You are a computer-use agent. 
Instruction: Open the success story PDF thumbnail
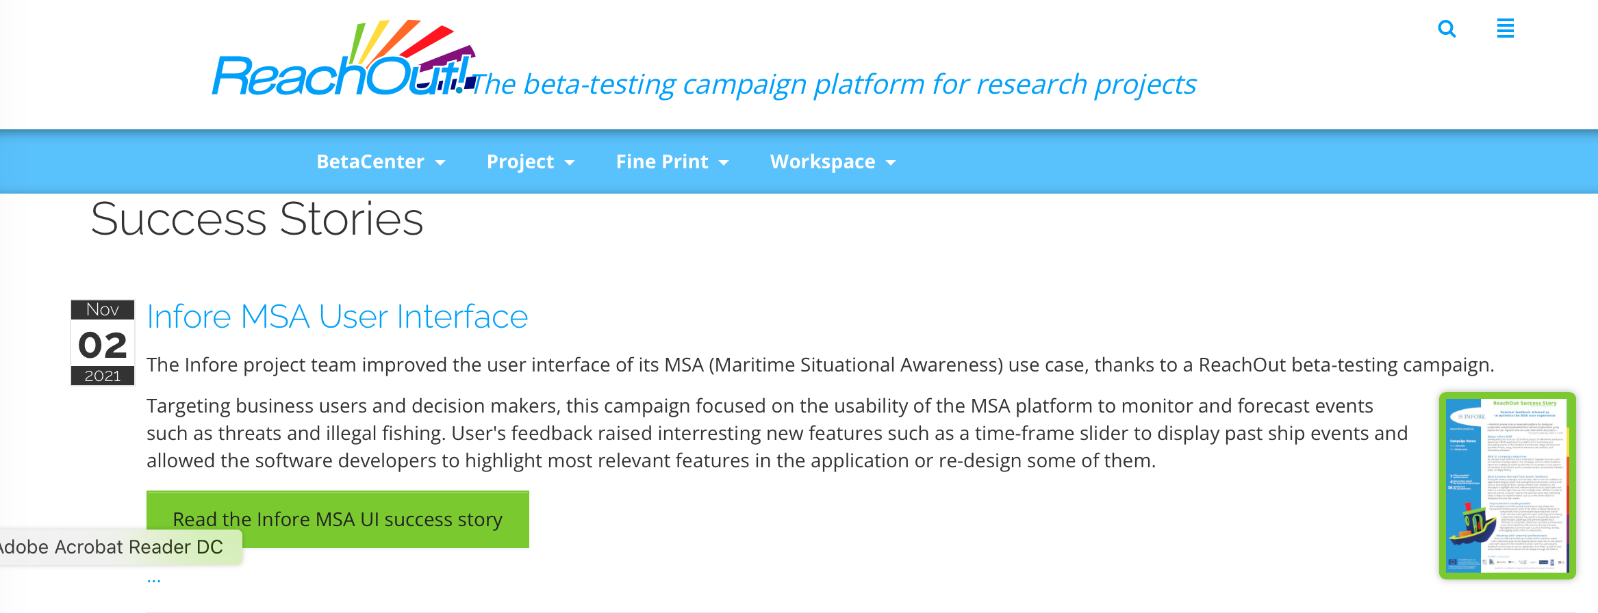[x=1507, y=486]
